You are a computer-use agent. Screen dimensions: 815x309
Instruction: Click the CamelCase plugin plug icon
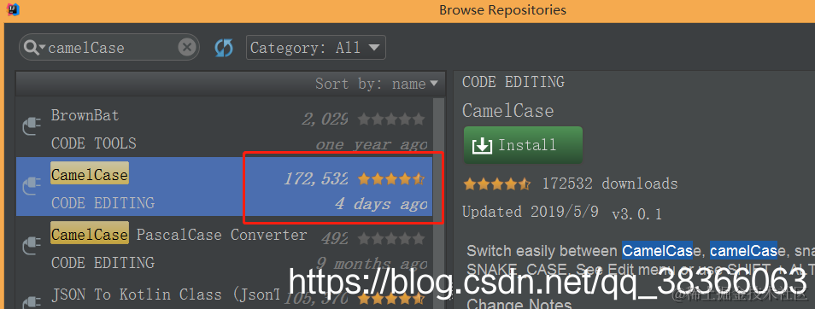(x=32, y=186)
